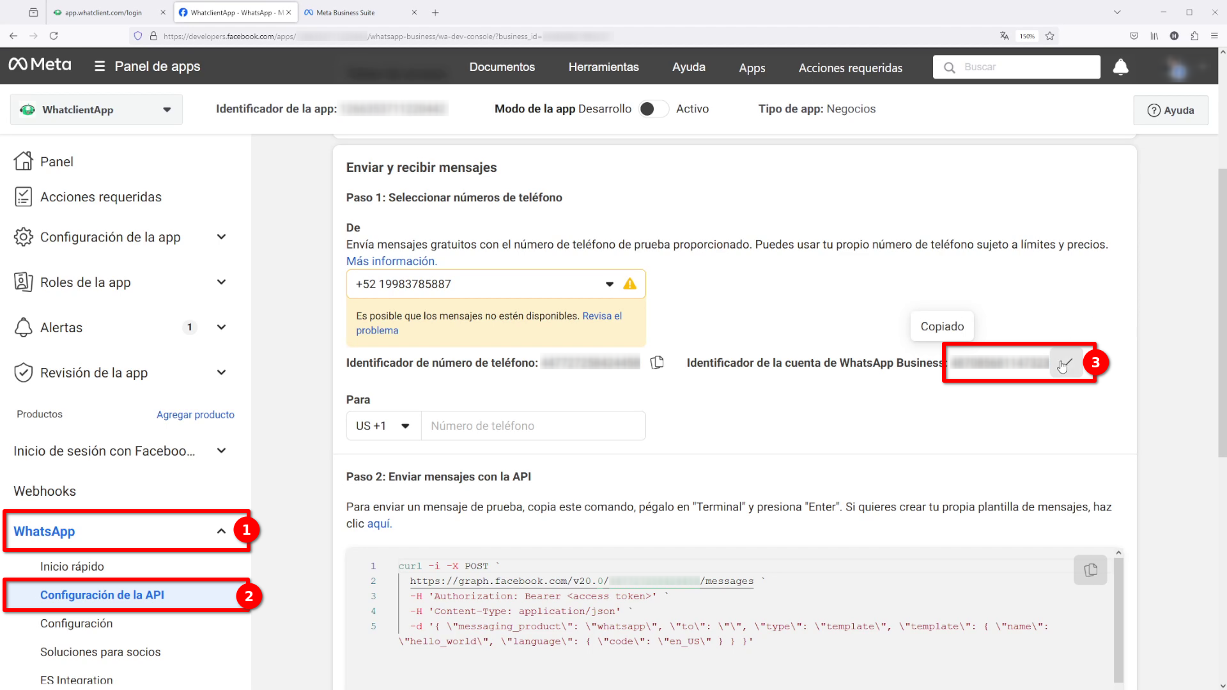Open Inicio rápido under WhatsApp
This screenshot has height=690, width=1227.
pyautogui.click(x=72, y=567)
